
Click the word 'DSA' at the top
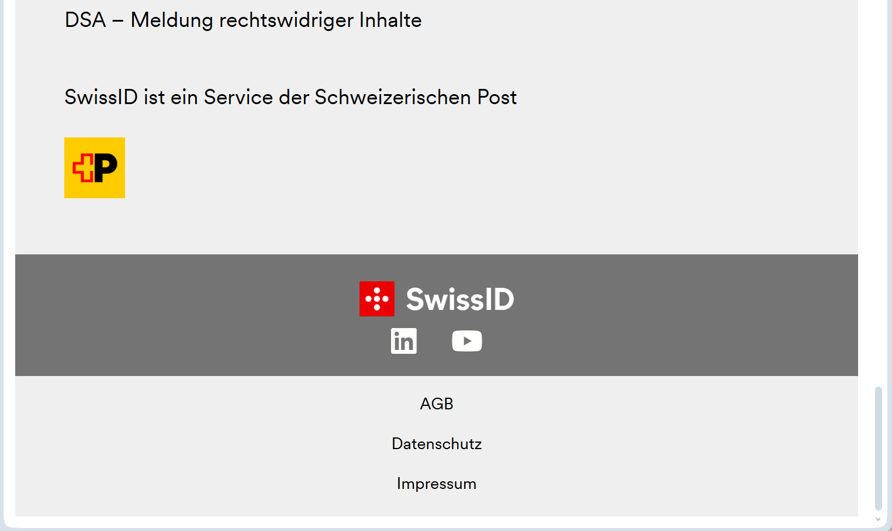85,20
